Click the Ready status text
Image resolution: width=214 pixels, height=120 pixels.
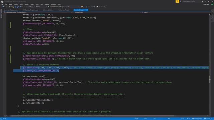click(4, 119)
